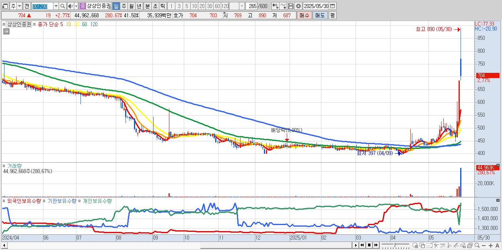This screenshot has height=250, width=502.
Task: Click the fast-forward button in bottom bar
Action: 376,245
